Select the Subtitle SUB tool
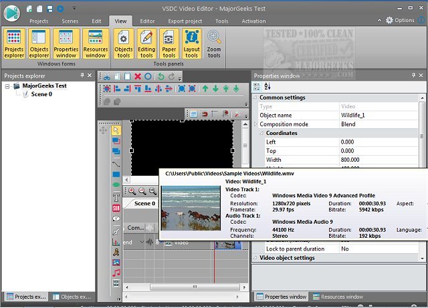This screenshot has width=428, height=308. click(116, 208)
